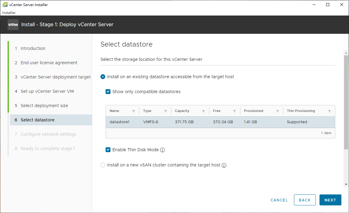Close the vCenter Server Installer window
Screen dimensions: 349x213
(x=342, y=5)
